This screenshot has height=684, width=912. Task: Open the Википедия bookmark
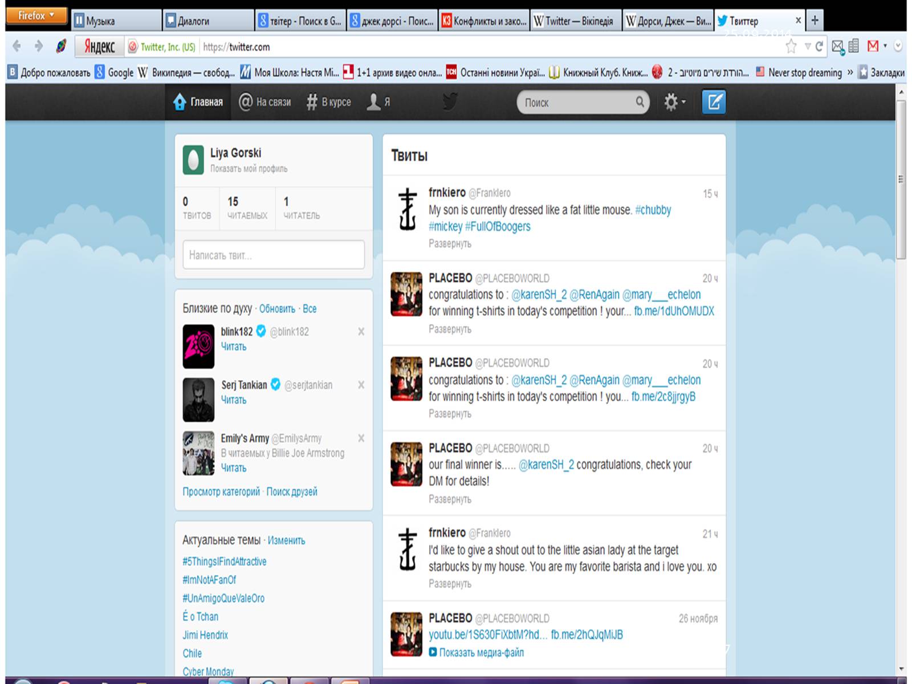186,72
